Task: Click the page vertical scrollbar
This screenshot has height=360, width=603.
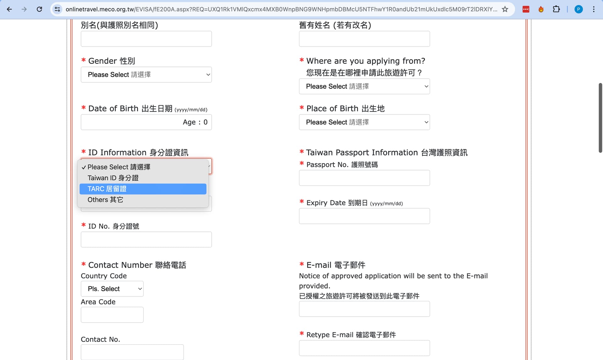Action: click(x=600, y=118)
